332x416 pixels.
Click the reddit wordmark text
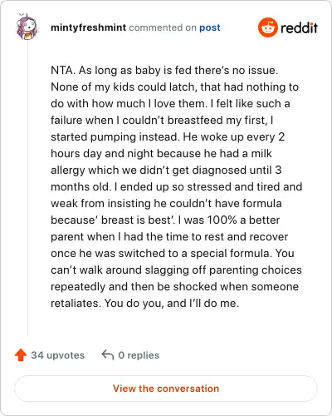pyautogui.click(x=299, y=27)
